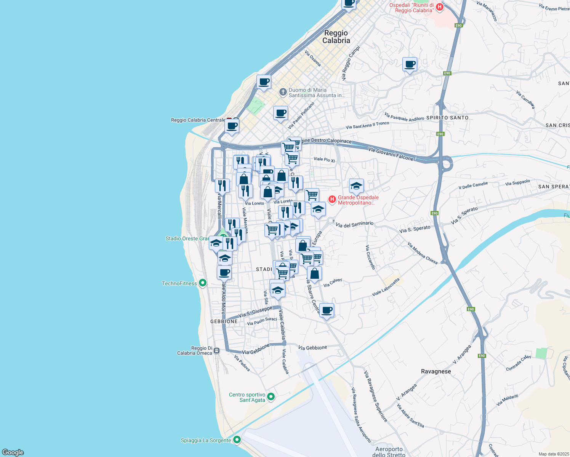Select the Via Sant'Anna II Tronco label
This screenshot has width=570, height=457.
(367, 125)
